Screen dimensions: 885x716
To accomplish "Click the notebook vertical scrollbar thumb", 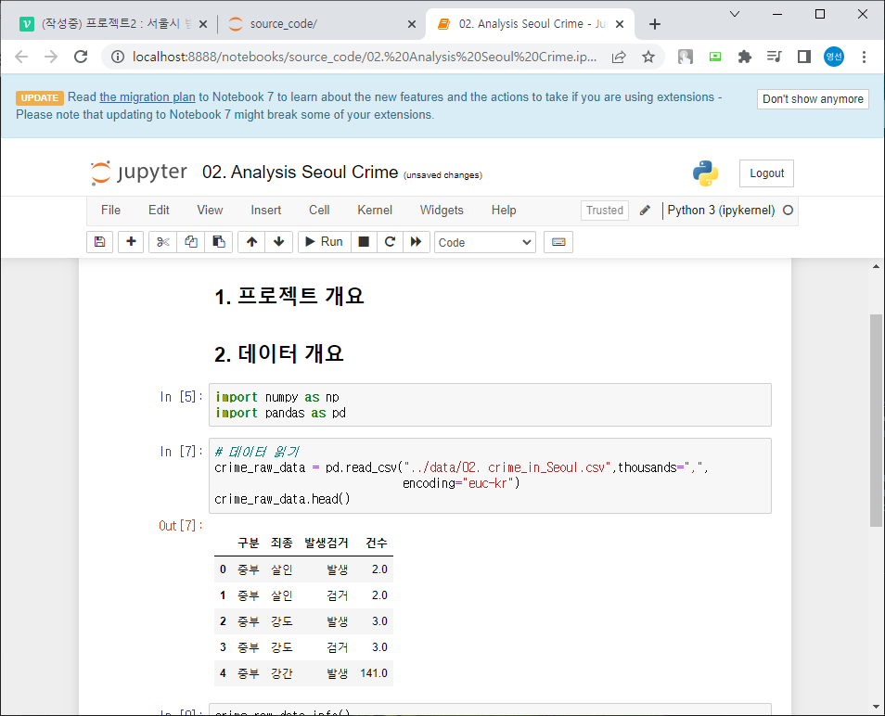I will 876,420.
